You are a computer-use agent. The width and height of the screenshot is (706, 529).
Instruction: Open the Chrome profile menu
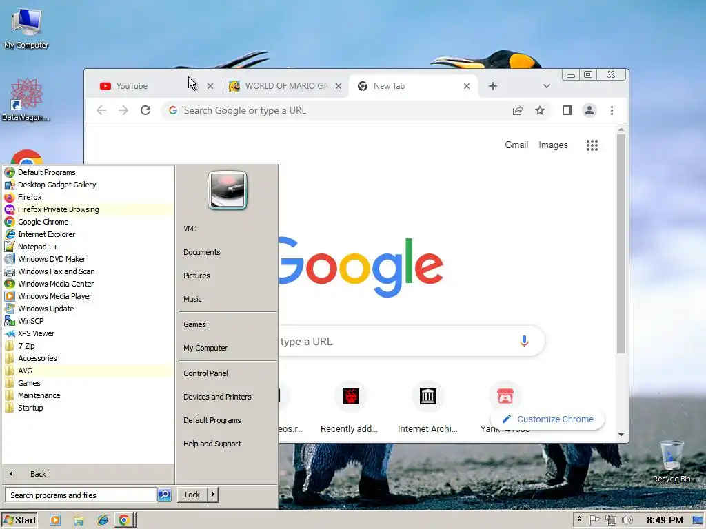click(589, 110)
